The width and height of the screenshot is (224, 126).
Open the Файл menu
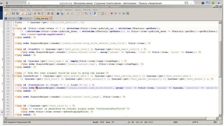pyautogui.click(x=7, y=10)
